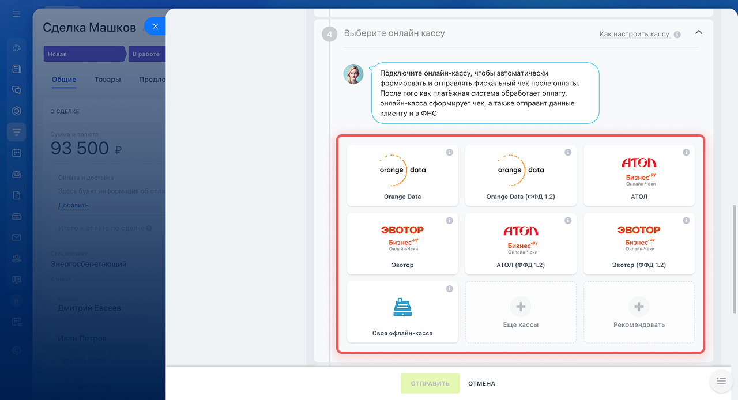
Task: Select the Эвотор cash register card
Action: pos(402,244)
